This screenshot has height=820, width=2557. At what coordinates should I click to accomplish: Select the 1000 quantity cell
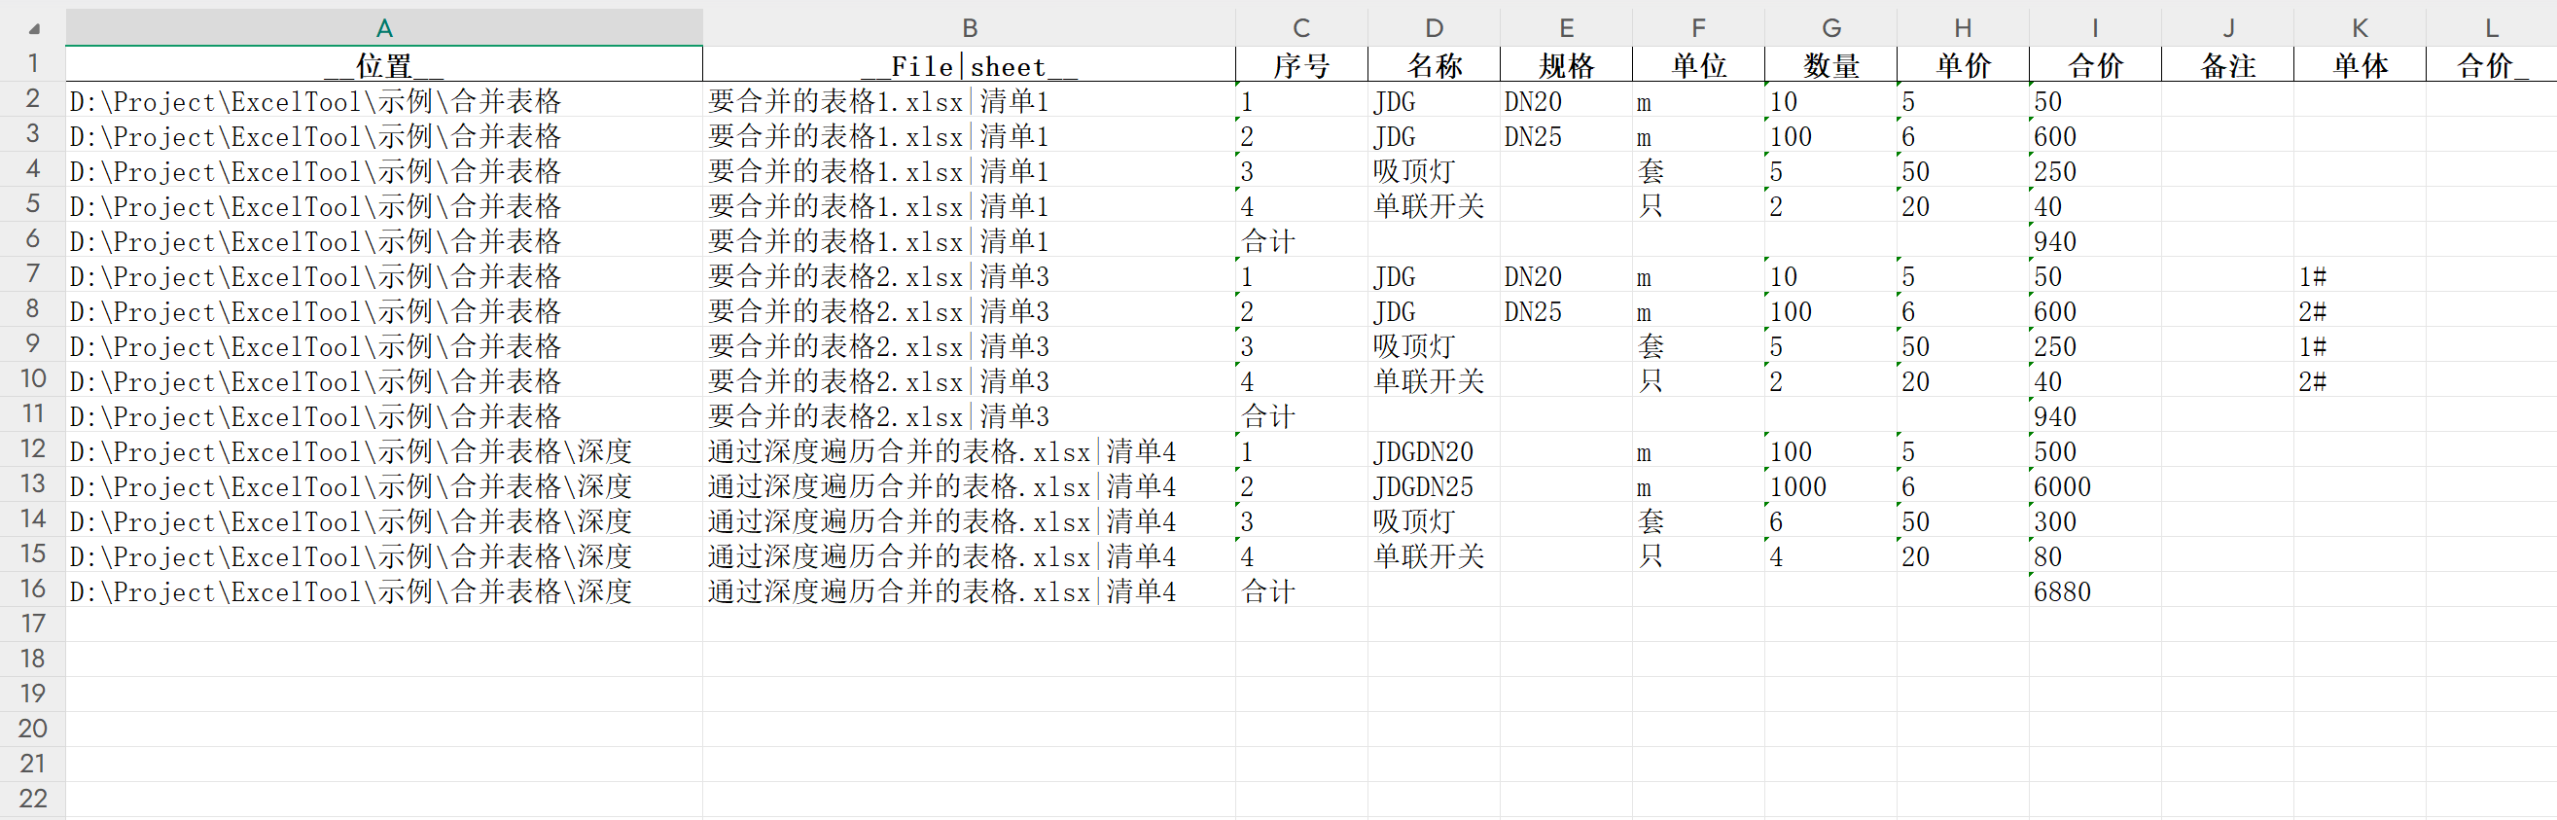click(x=1830, y=486)
